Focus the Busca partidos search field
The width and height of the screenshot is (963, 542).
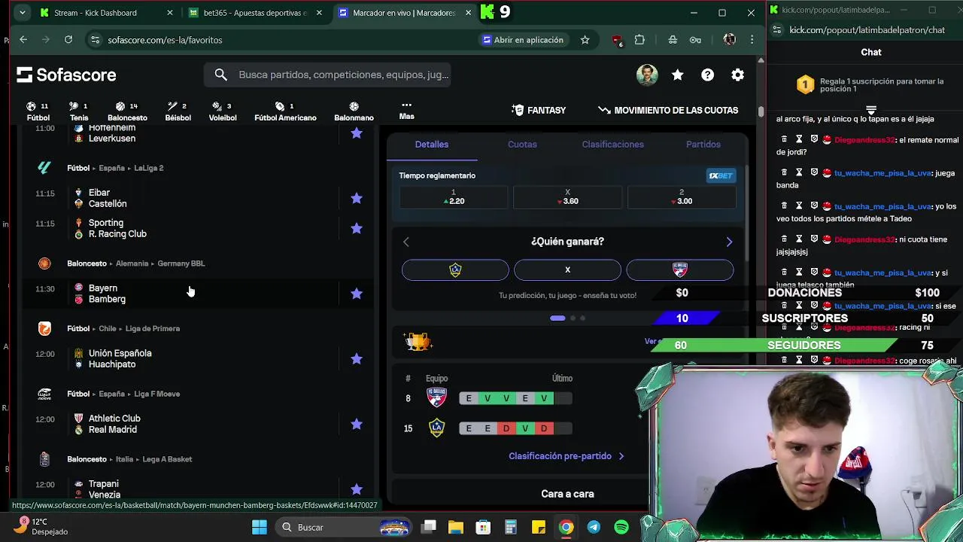point(327,75)
